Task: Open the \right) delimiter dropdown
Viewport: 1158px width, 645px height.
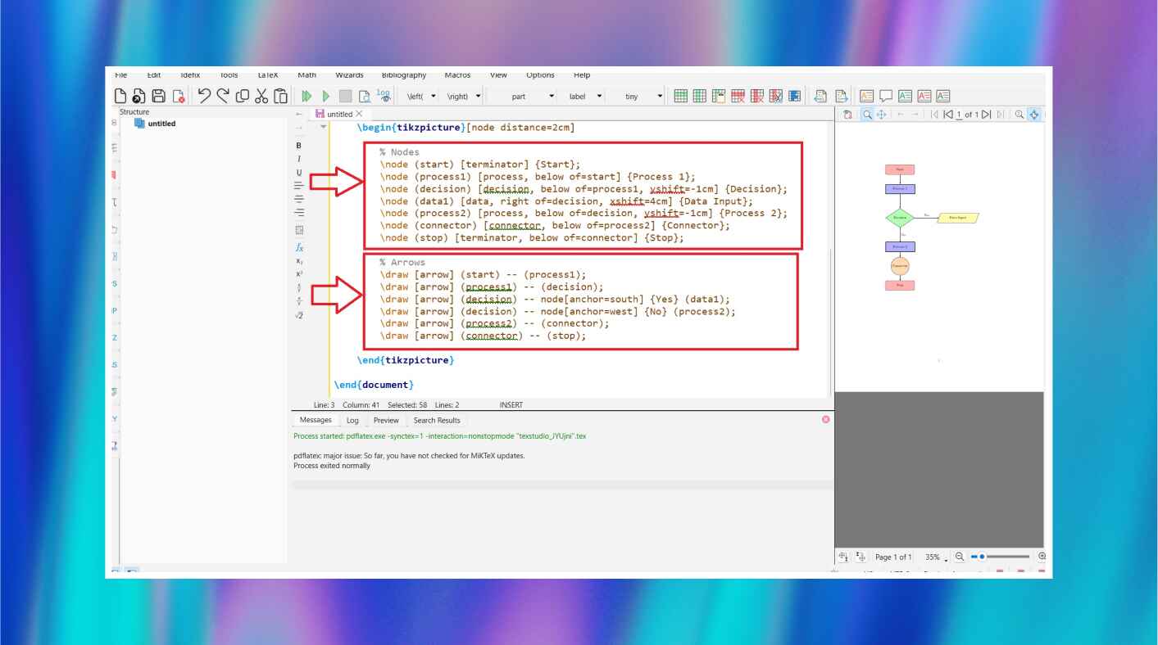Action: (477, 96)
